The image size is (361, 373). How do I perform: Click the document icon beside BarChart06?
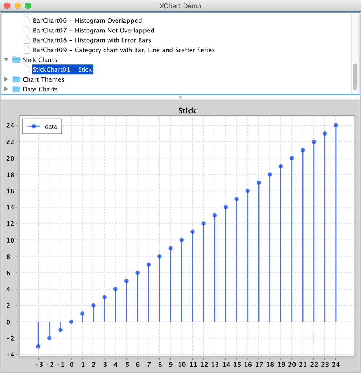27,20
